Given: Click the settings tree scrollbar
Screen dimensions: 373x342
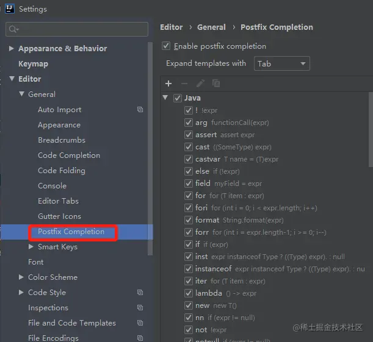Looking at the screenshot, I should tap(150, 149).
